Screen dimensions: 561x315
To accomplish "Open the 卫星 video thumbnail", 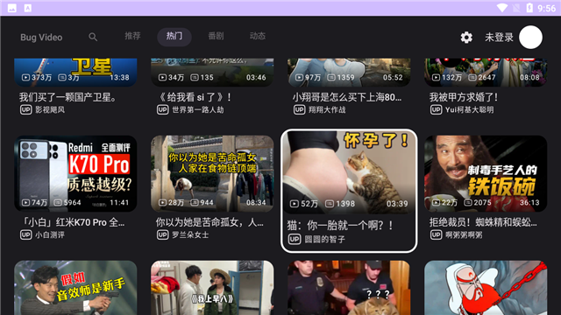I will tap(75, 72).
